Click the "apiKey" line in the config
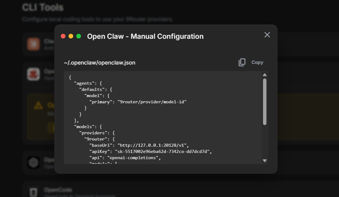 [x=151, y=152]
